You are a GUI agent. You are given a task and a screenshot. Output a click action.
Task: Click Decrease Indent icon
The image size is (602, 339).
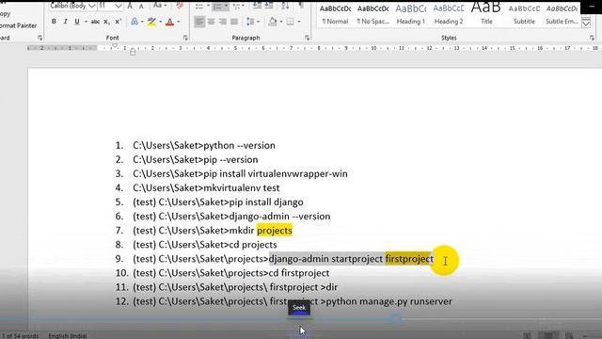click(257, 6)
